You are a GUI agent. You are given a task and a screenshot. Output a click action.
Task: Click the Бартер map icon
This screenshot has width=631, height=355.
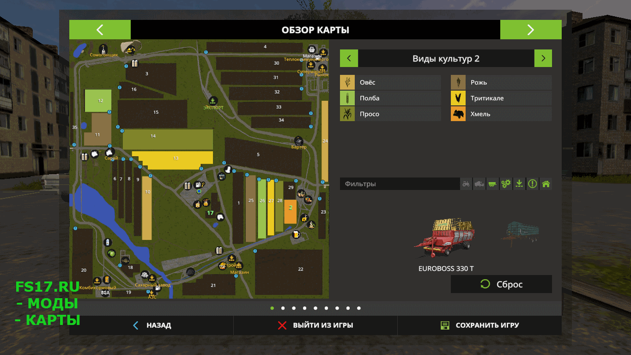point(299,141)
